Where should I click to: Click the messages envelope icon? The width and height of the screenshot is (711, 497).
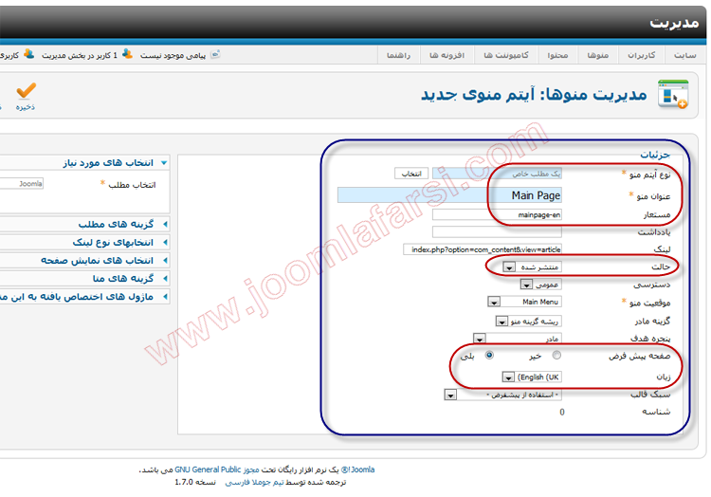click(x=215, y=54)
